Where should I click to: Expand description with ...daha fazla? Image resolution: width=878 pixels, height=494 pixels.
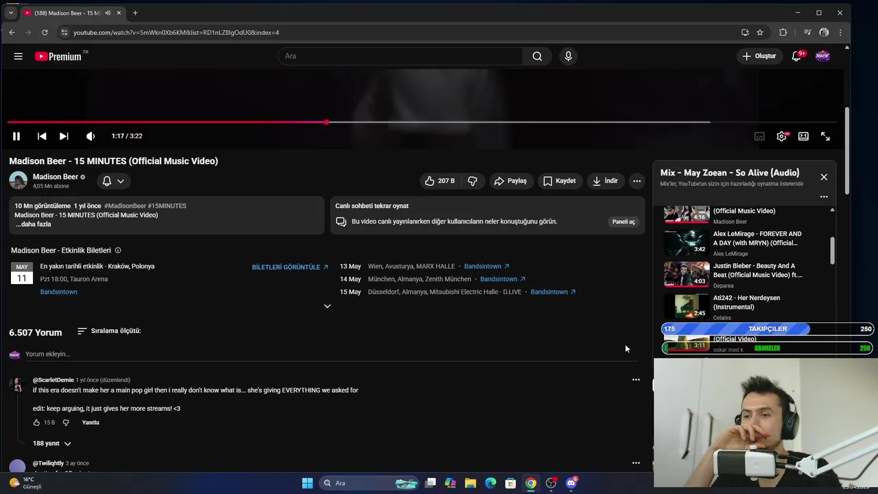(x=33, y=224)
